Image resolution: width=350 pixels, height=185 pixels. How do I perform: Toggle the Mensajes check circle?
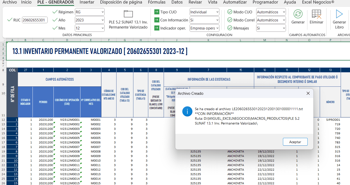pos(230,28)
